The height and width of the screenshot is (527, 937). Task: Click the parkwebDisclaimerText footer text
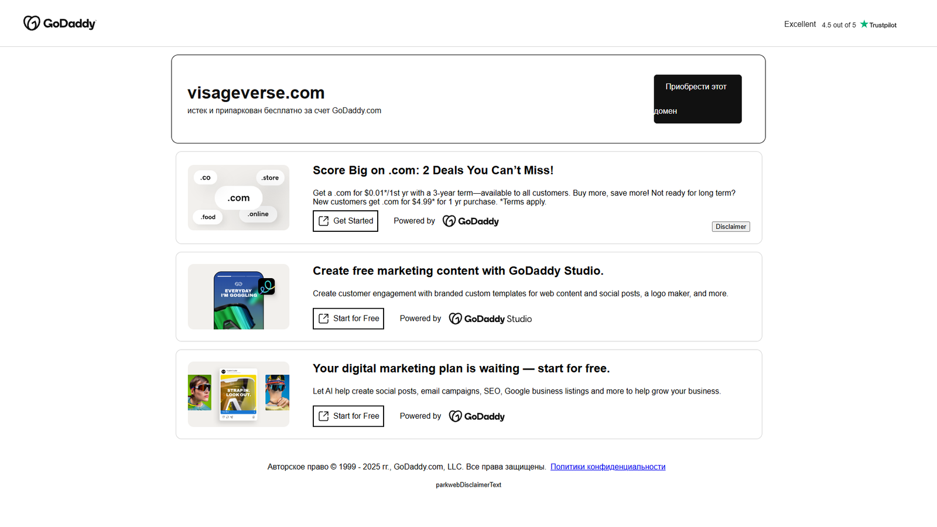coord(468,485)
